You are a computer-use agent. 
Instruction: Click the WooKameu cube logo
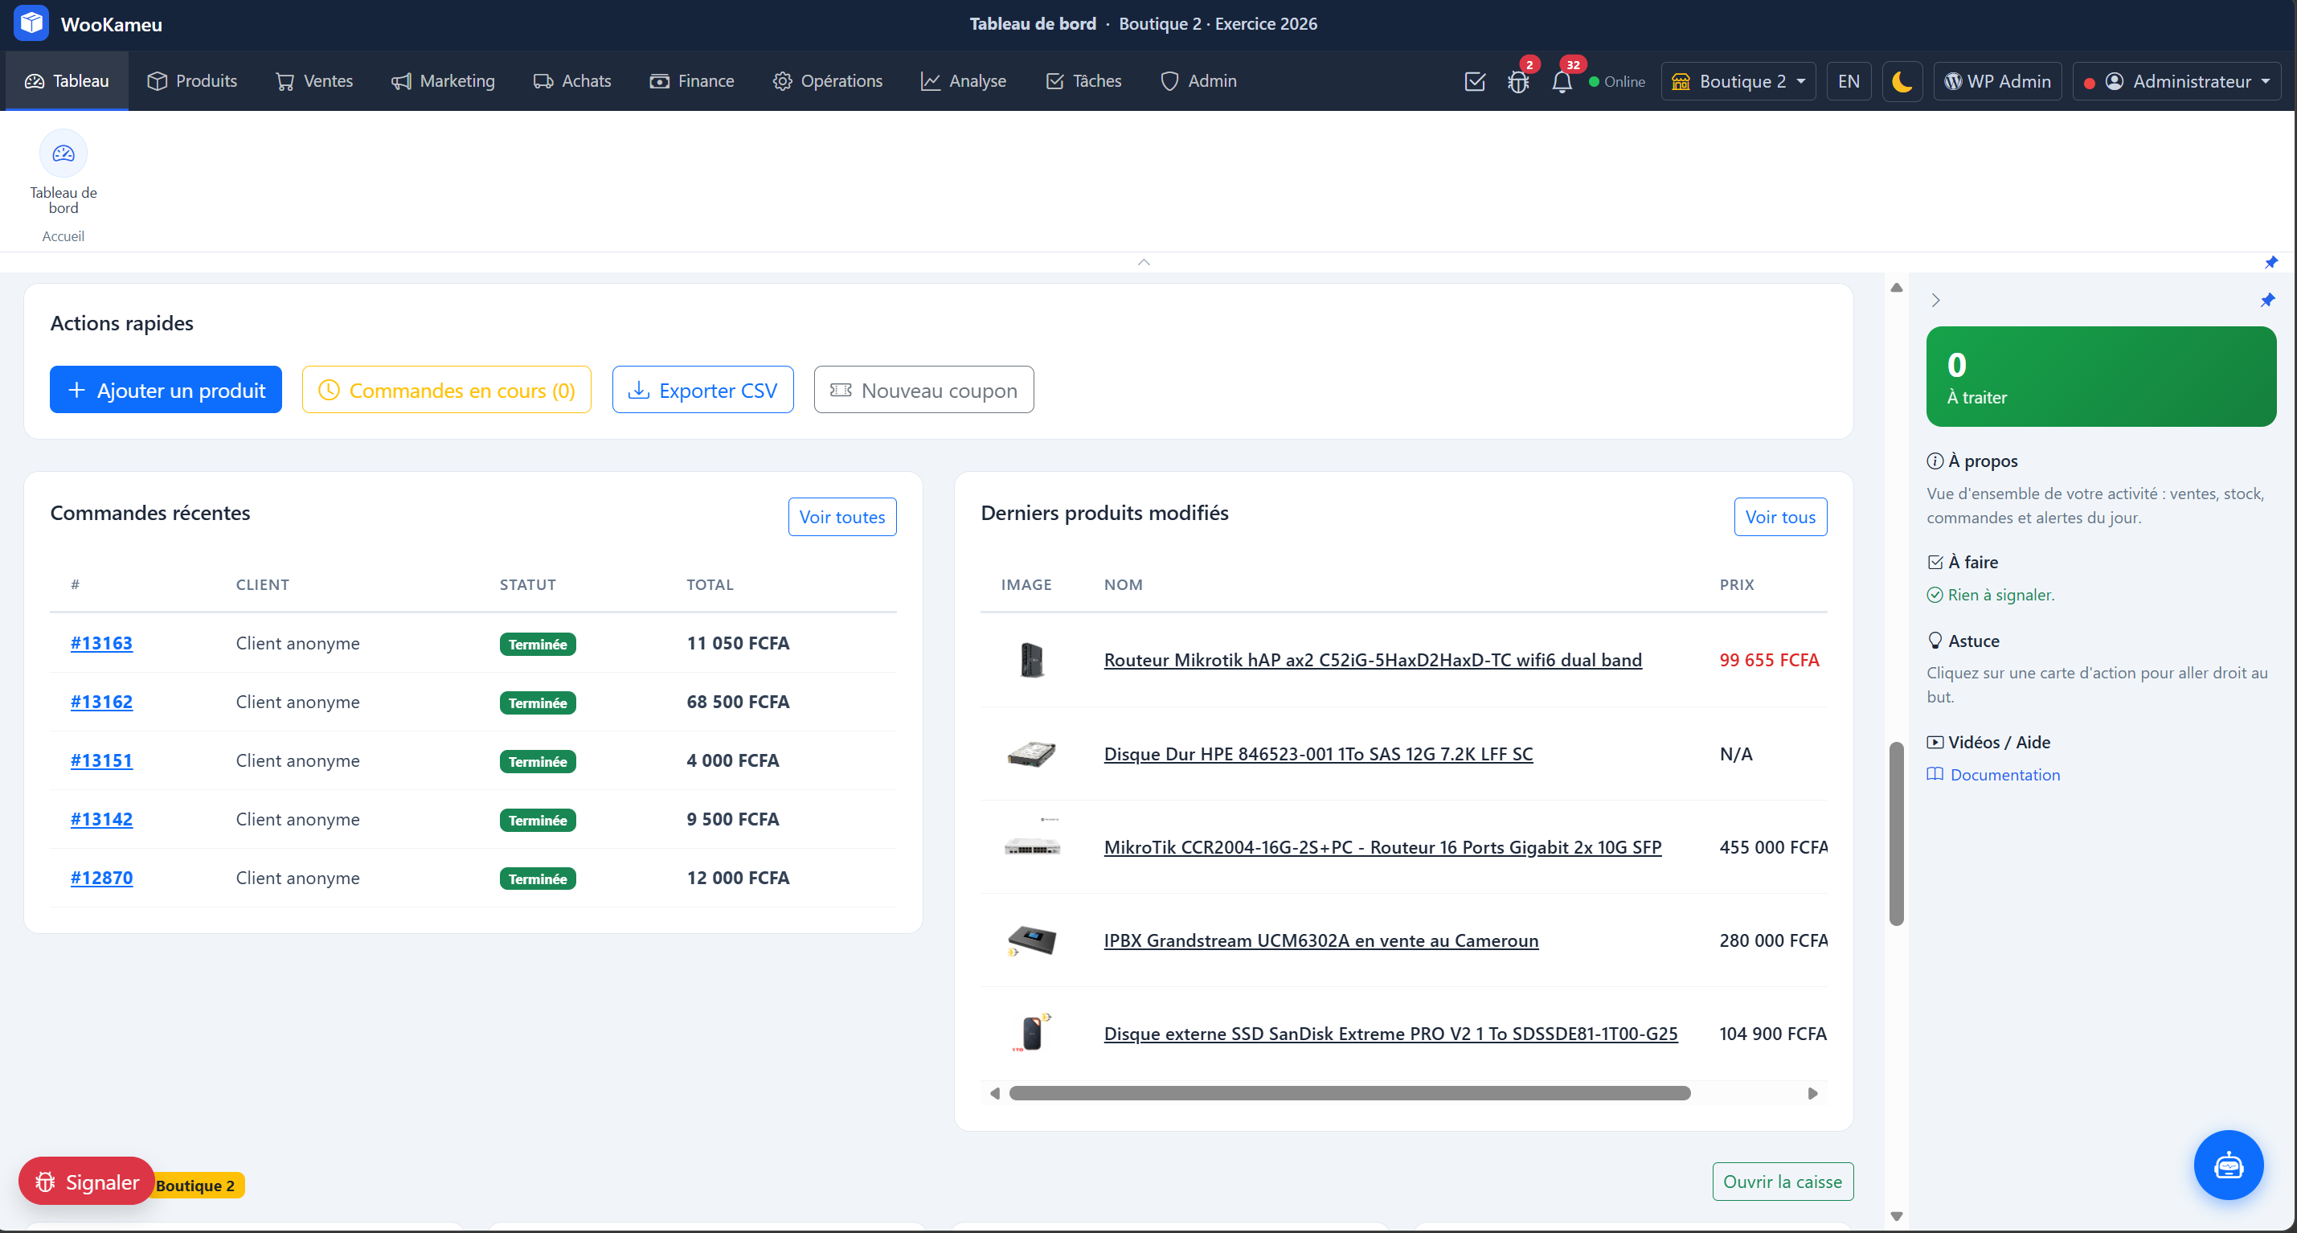[x=31, y=24]
